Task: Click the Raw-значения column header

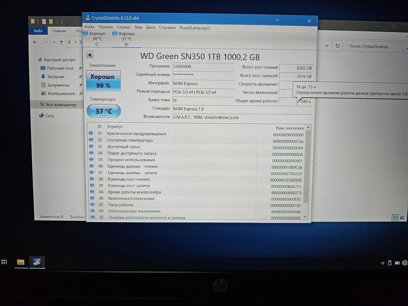Action: coord(289,128)
